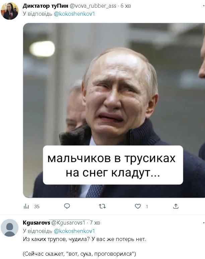
Task: Like the tweet with the heart icon
Action: point(138,206)
